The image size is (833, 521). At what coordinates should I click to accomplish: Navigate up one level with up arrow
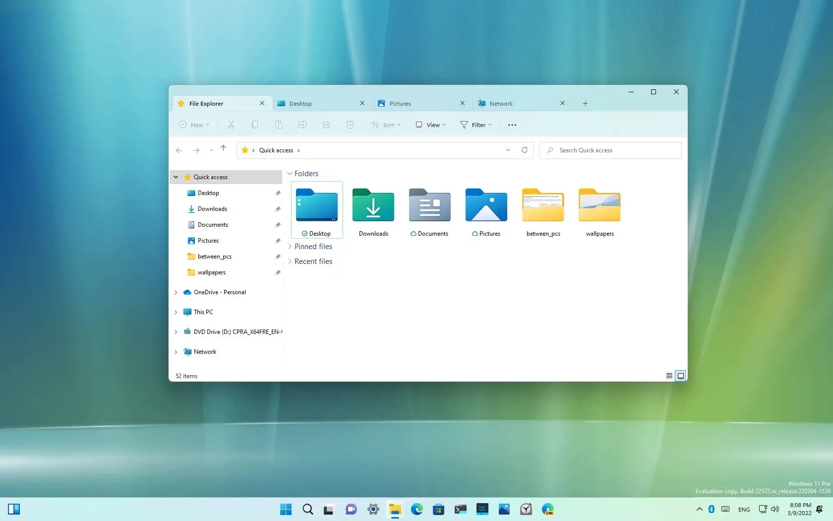(224, 148)
